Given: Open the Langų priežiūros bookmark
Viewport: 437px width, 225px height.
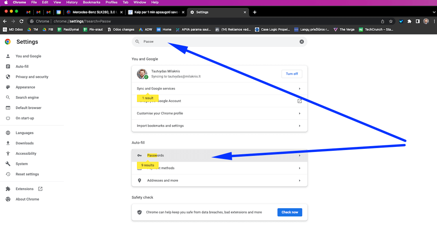Looking at the screenshot, I should [x=312, y=29].
